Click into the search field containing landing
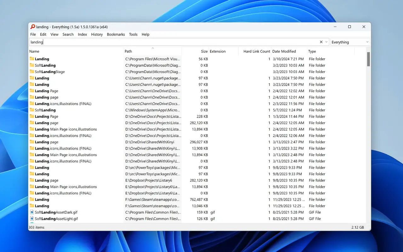The height and width of the screenshot is (252, 403). (173, 42)
